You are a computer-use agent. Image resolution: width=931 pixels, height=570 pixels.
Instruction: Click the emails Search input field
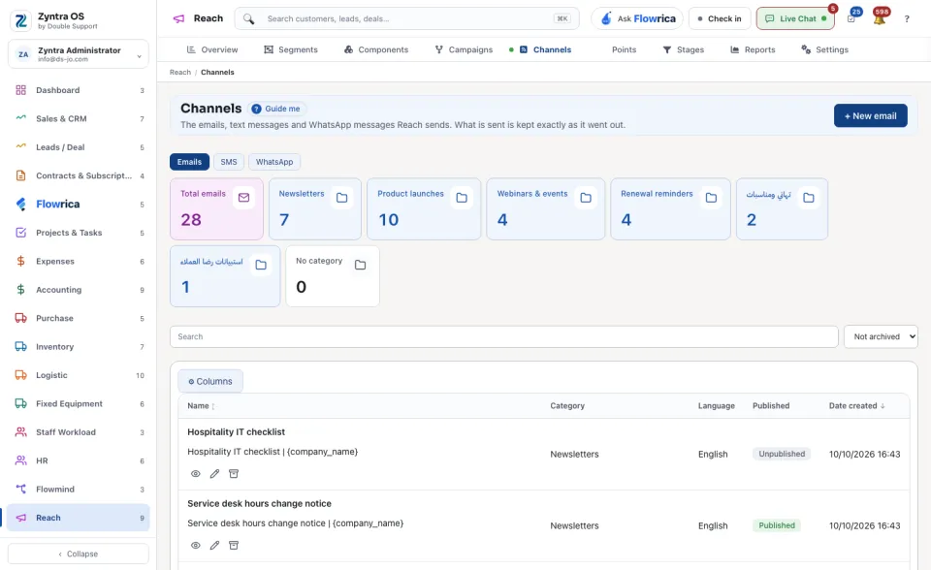(504, 336)
